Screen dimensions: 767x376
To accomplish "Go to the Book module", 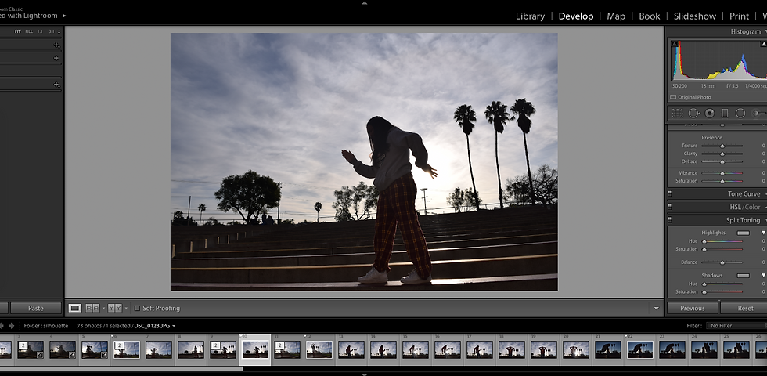I will click(650, 16).
